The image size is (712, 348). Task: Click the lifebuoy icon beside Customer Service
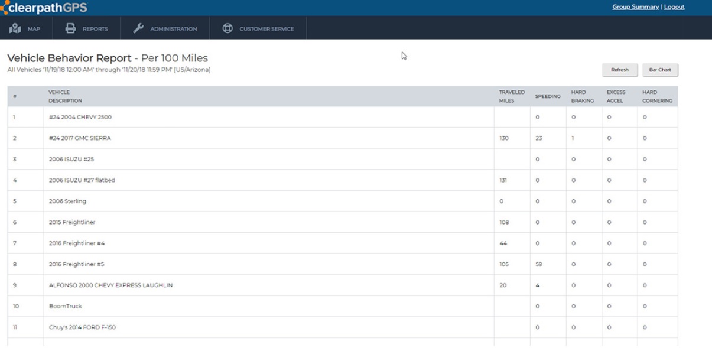click(227, 28)
